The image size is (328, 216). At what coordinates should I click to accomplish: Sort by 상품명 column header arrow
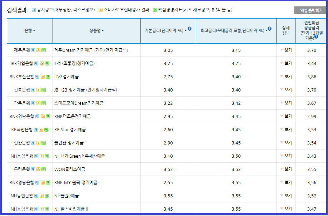tap(103, 31)
